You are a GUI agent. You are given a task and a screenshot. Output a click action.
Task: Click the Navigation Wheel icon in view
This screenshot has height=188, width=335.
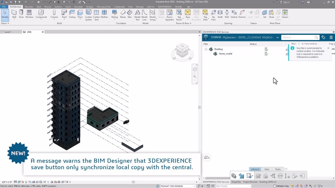(x=195, y=70)
